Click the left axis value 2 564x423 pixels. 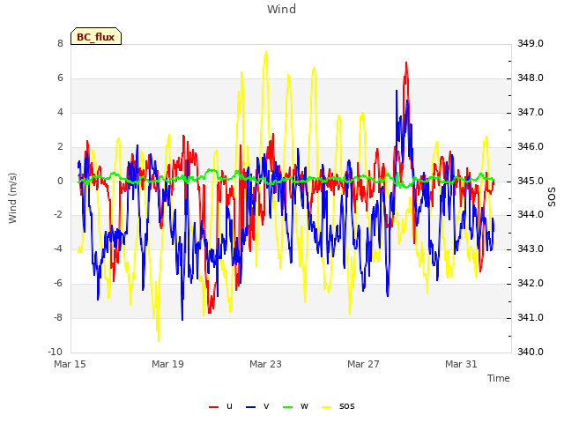(60, 146)
